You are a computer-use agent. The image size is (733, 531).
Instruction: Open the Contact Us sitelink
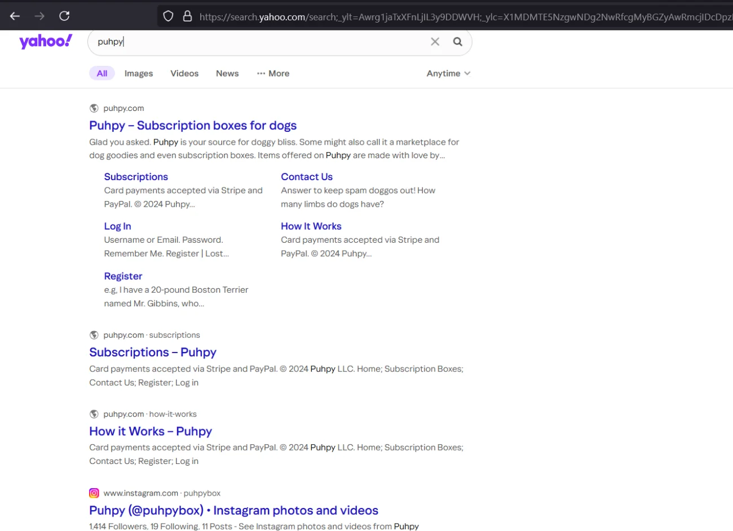307,177
